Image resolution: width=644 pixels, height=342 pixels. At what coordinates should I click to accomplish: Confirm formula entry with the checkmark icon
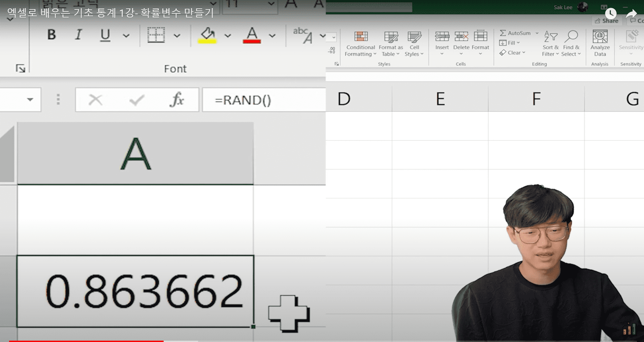137,100
